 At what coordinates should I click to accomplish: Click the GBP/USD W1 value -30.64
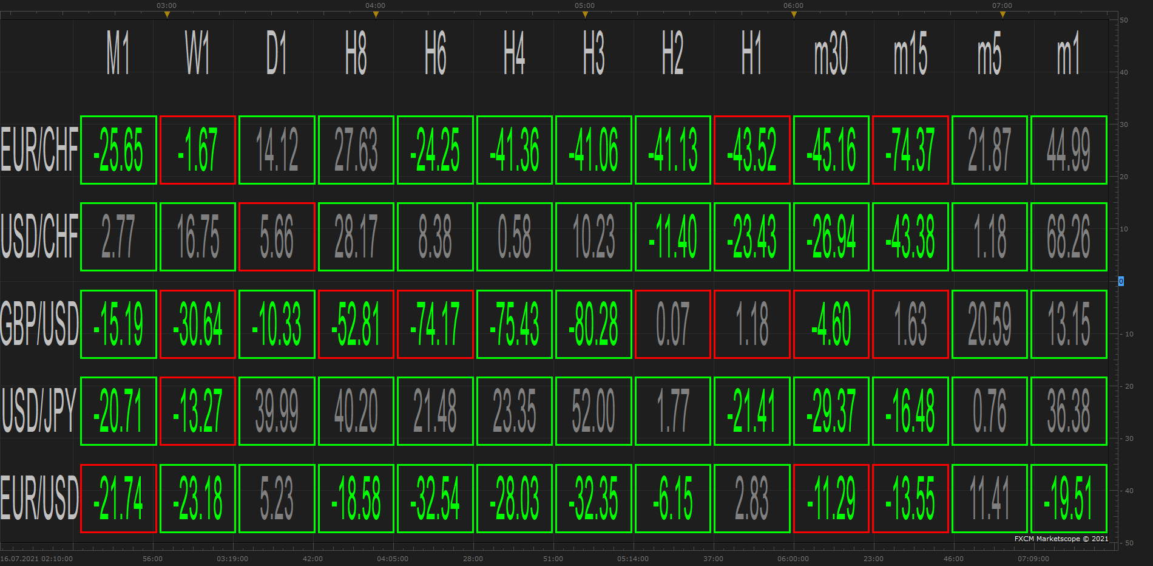198,324
